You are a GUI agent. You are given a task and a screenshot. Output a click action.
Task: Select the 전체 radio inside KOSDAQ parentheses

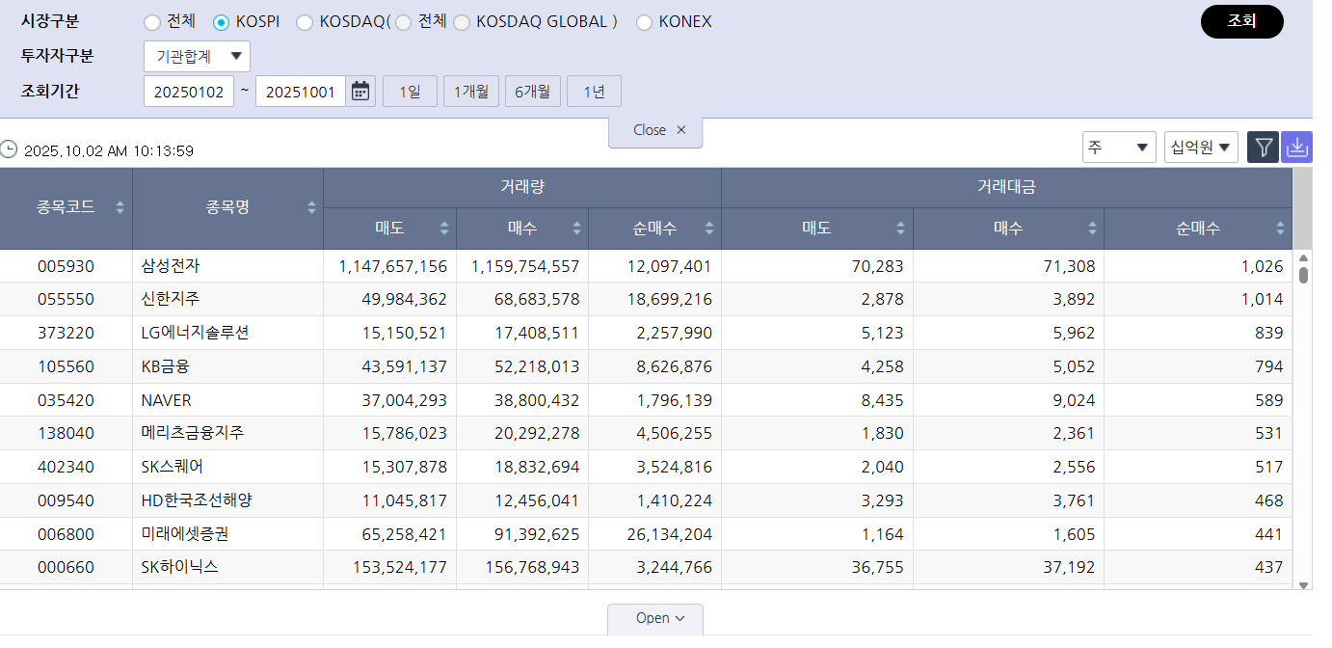tap(404, 22)
